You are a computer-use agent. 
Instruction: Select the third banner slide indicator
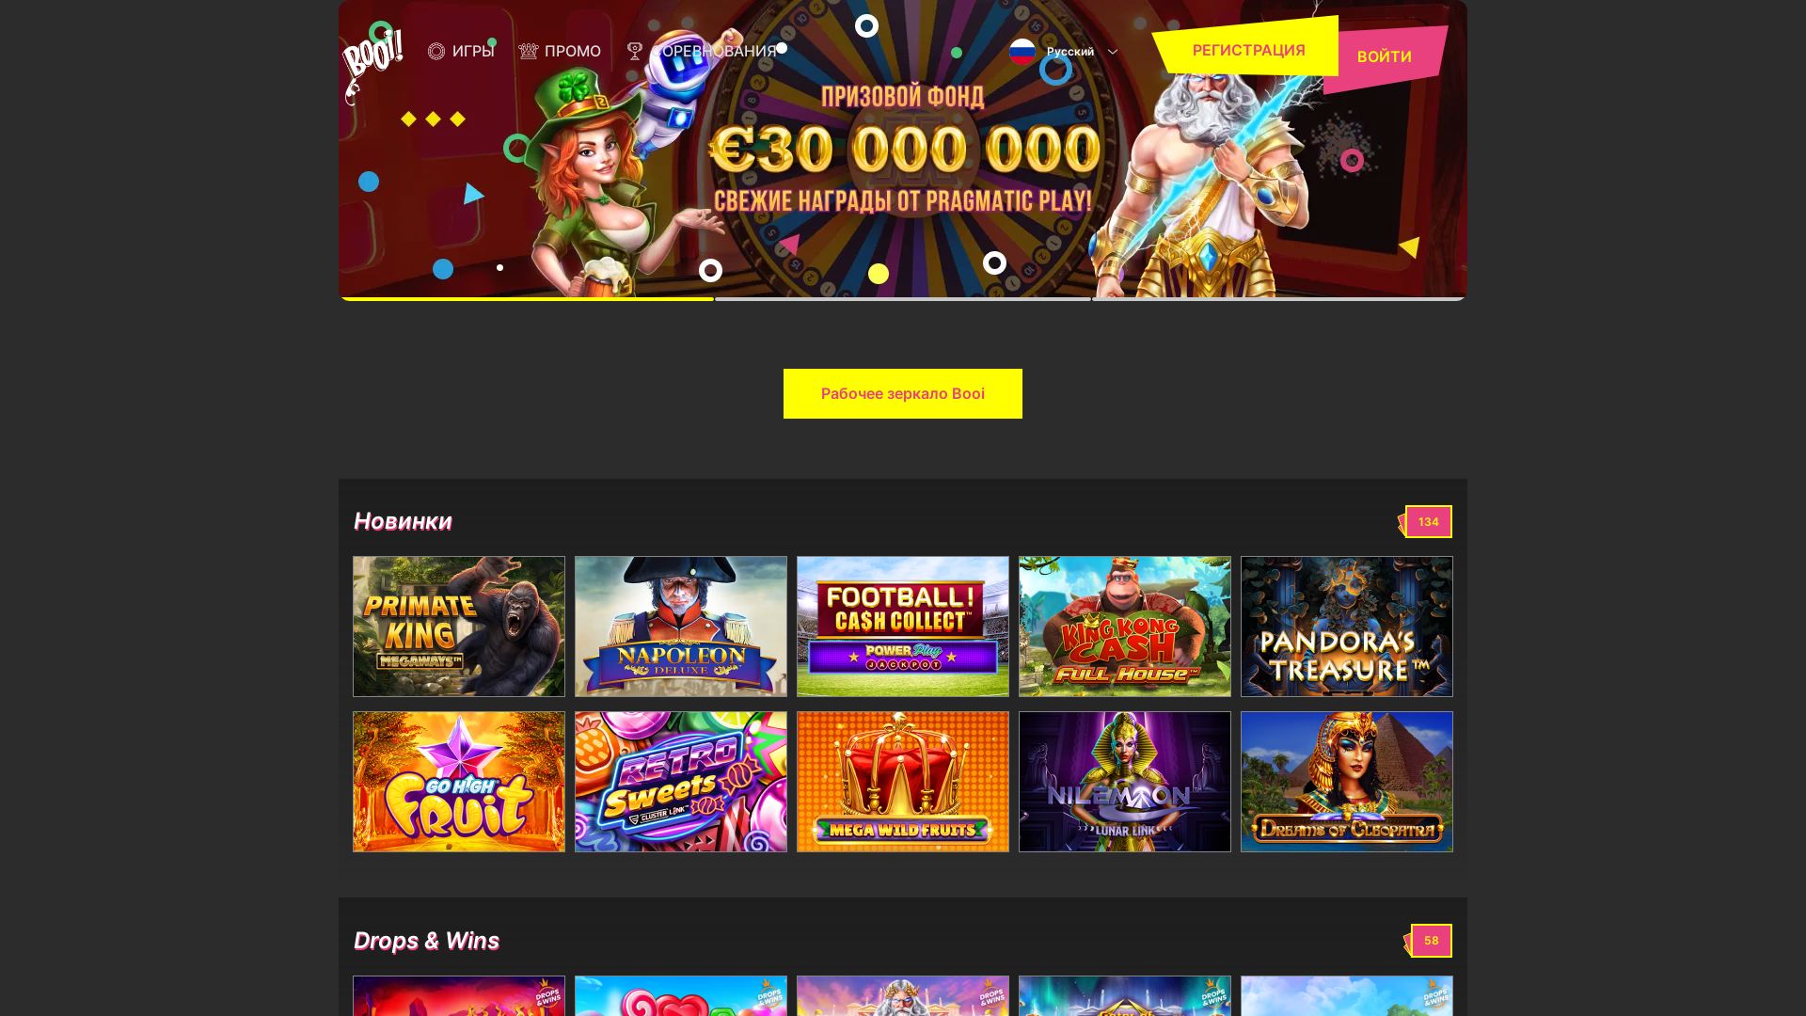1278,299
